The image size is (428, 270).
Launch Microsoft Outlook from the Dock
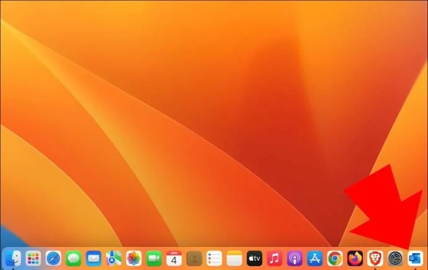pos(416,258)
